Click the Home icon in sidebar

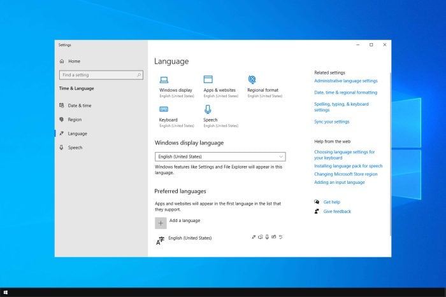pyautogui.click(x=62, y=61)
